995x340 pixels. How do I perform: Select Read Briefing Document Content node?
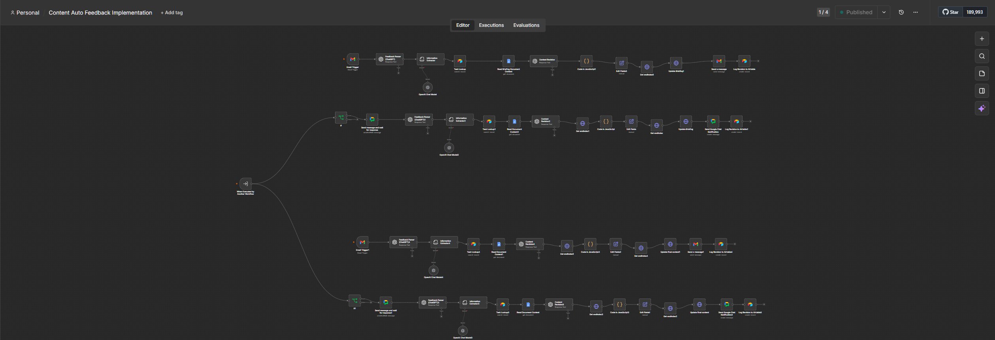tap(509, 61)
